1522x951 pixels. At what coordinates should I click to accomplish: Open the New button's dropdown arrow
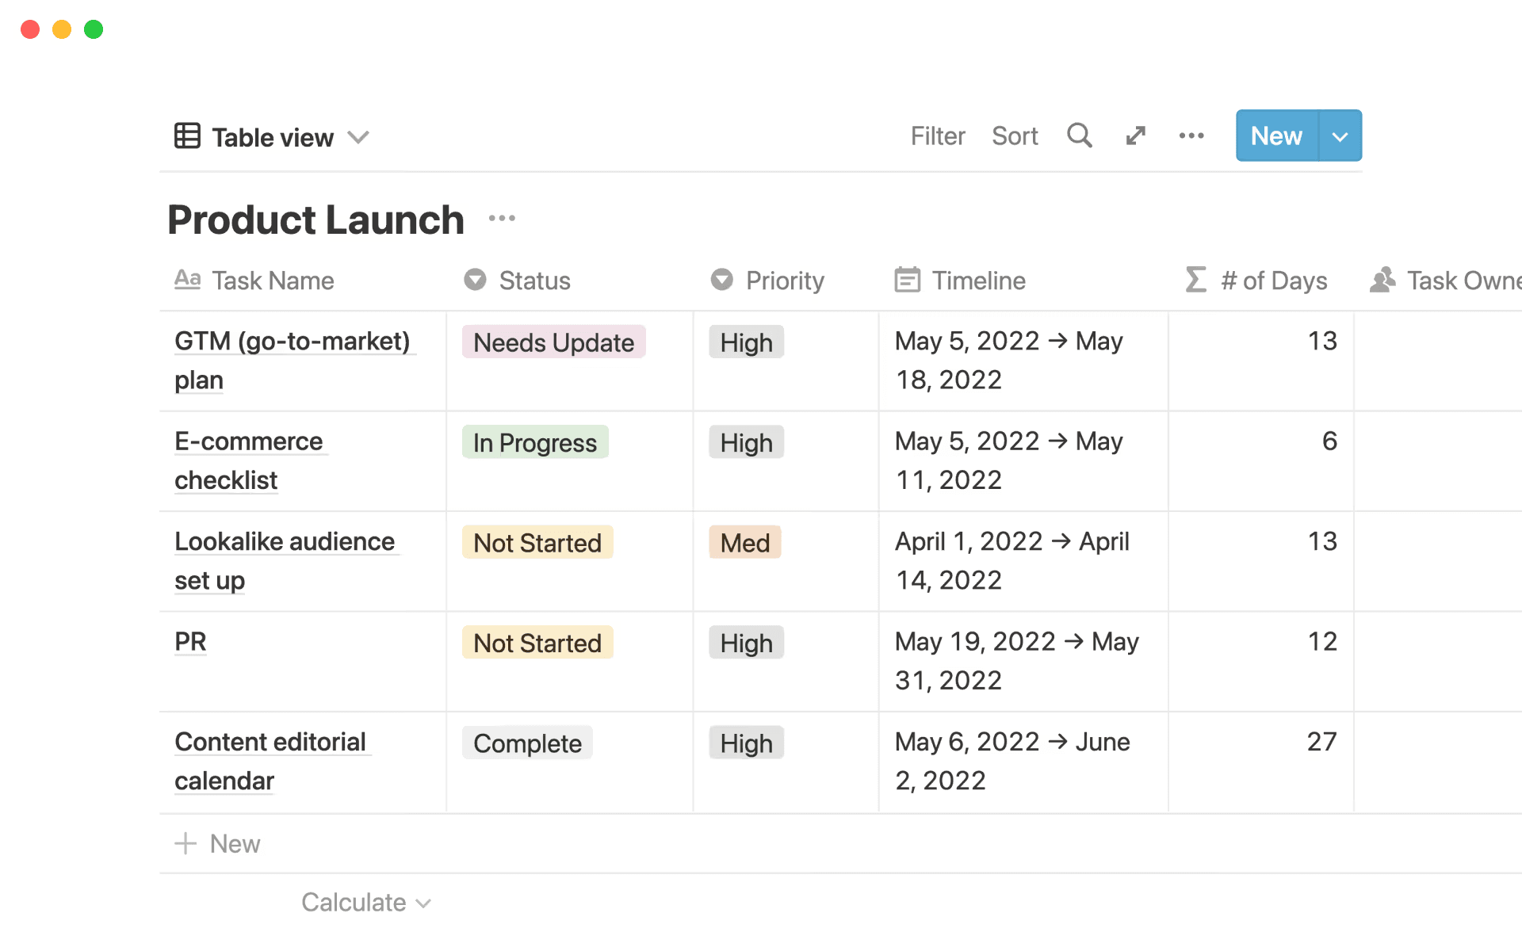click(1340, 136)
